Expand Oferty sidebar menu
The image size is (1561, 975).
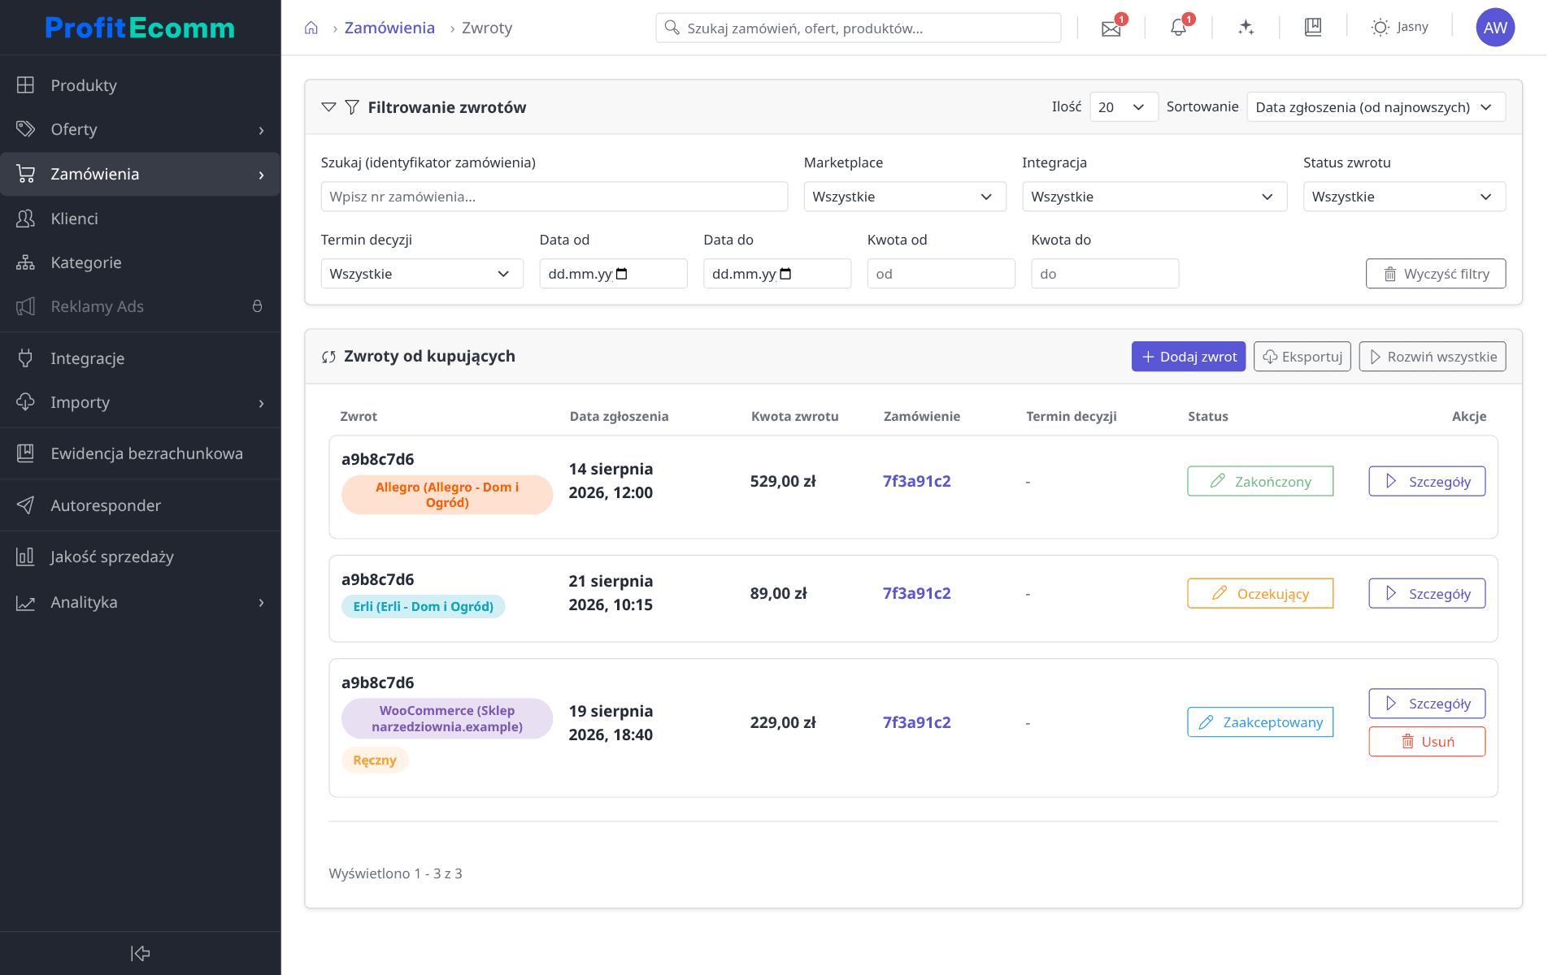140,129
